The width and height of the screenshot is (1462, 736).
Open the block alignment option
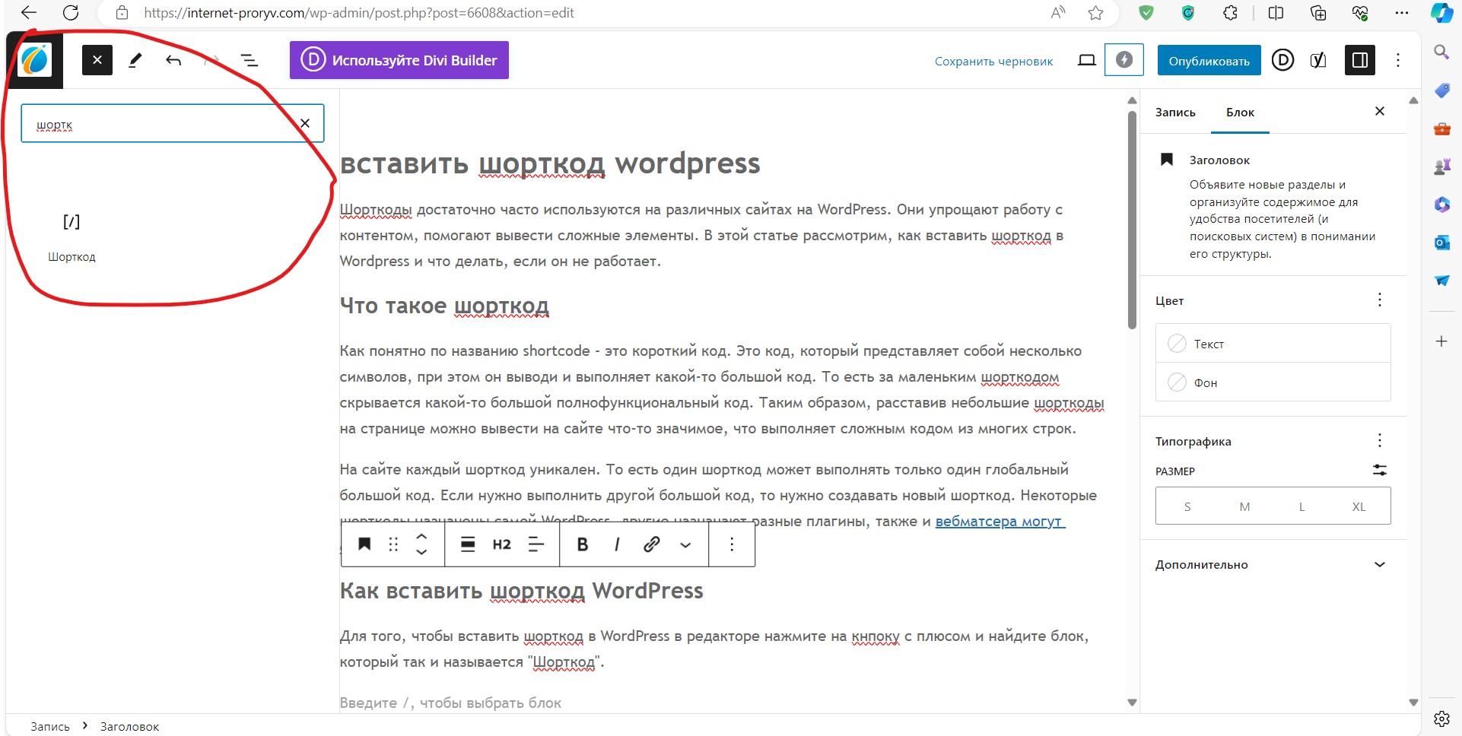[x=468, y=544]
